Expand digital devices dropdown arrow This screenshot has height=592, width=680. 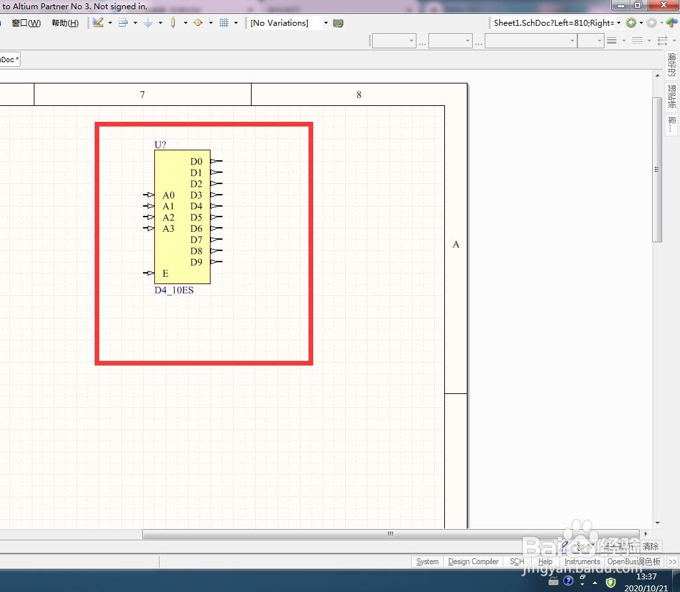click(185, 23)
